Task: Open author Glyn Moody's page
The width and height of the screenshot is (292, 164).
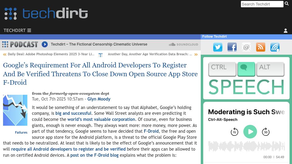Action: 99,99
